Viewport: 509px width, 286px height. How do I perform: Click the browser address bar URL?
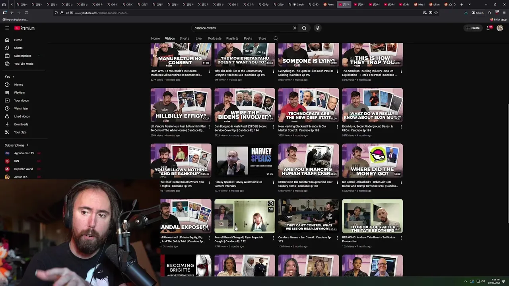(101, 13)
